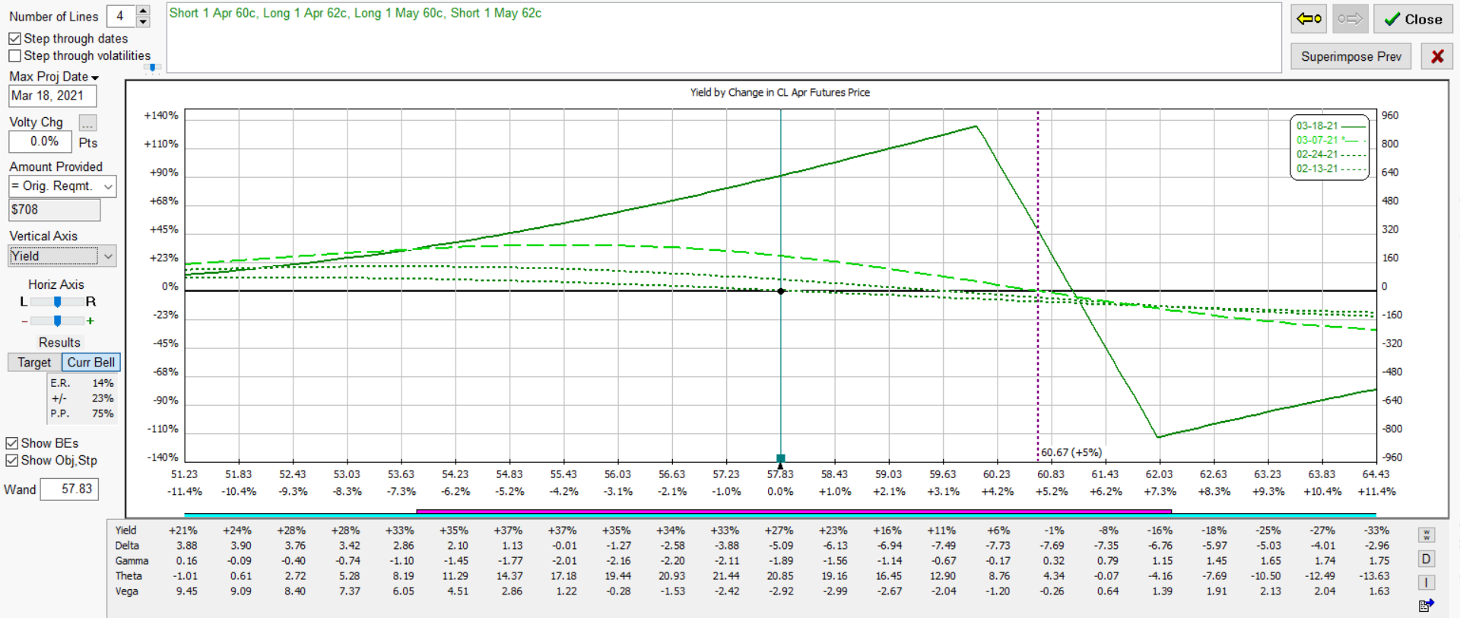Click the I button beside the data table
This screenshot has height=618, width=1460.
click(x=1427, y=582)
